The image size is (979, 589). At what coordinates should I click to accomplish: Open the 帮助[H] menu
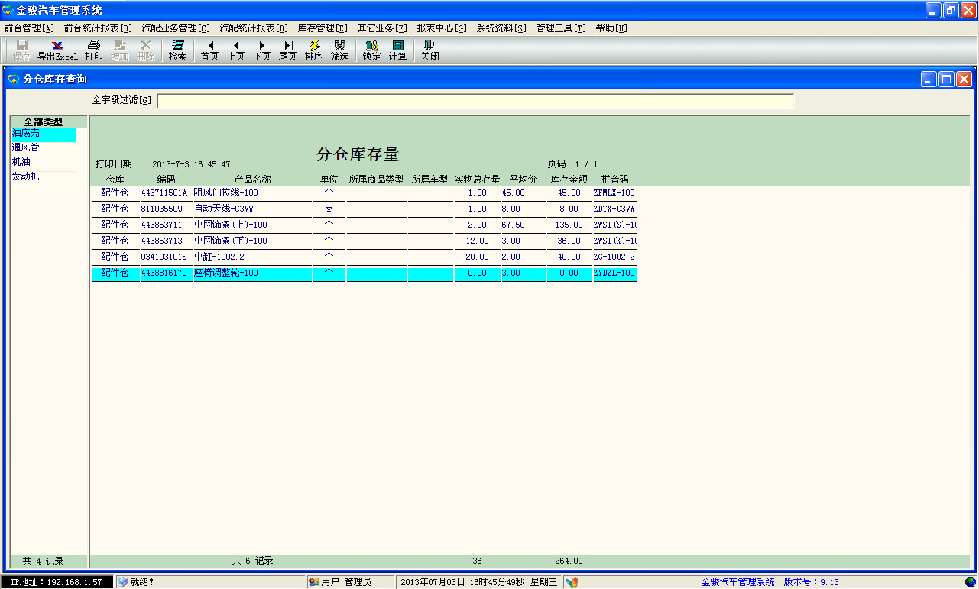[x=611, y=28]
